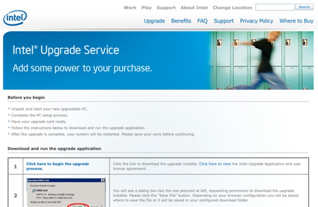
Task: Open the Work menu link
Action: tap(130, 8)
